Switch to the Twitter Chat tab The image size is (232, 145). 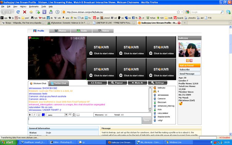[59, 83]
